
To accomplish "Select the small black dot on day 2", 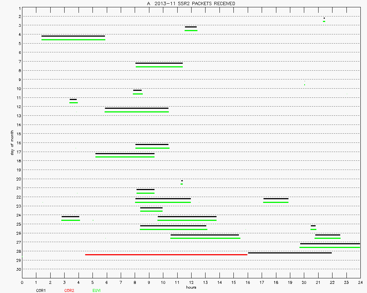I will [324, 18].
